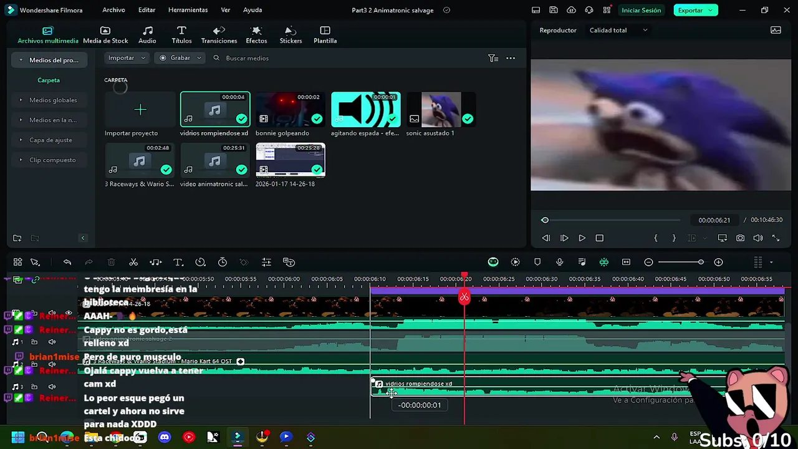Image resolution: width=798 pixels, height=449 pixels.
Task: Open the media filter and sort icon
Action: [x=493, y=58]
